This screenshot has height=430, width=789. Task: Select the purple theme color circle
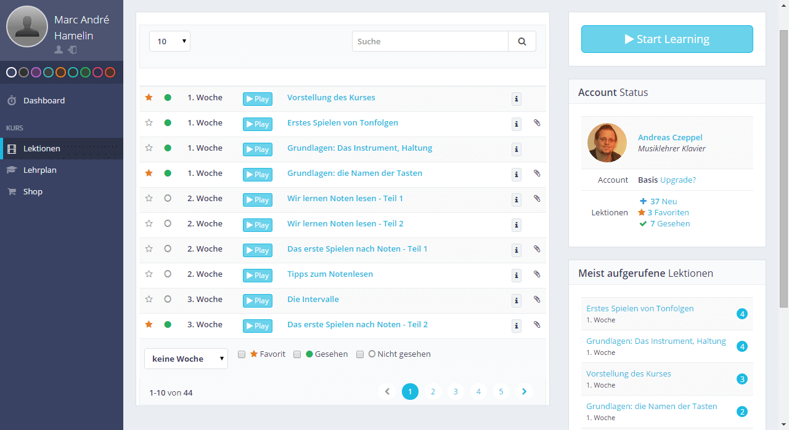[36, 73]
